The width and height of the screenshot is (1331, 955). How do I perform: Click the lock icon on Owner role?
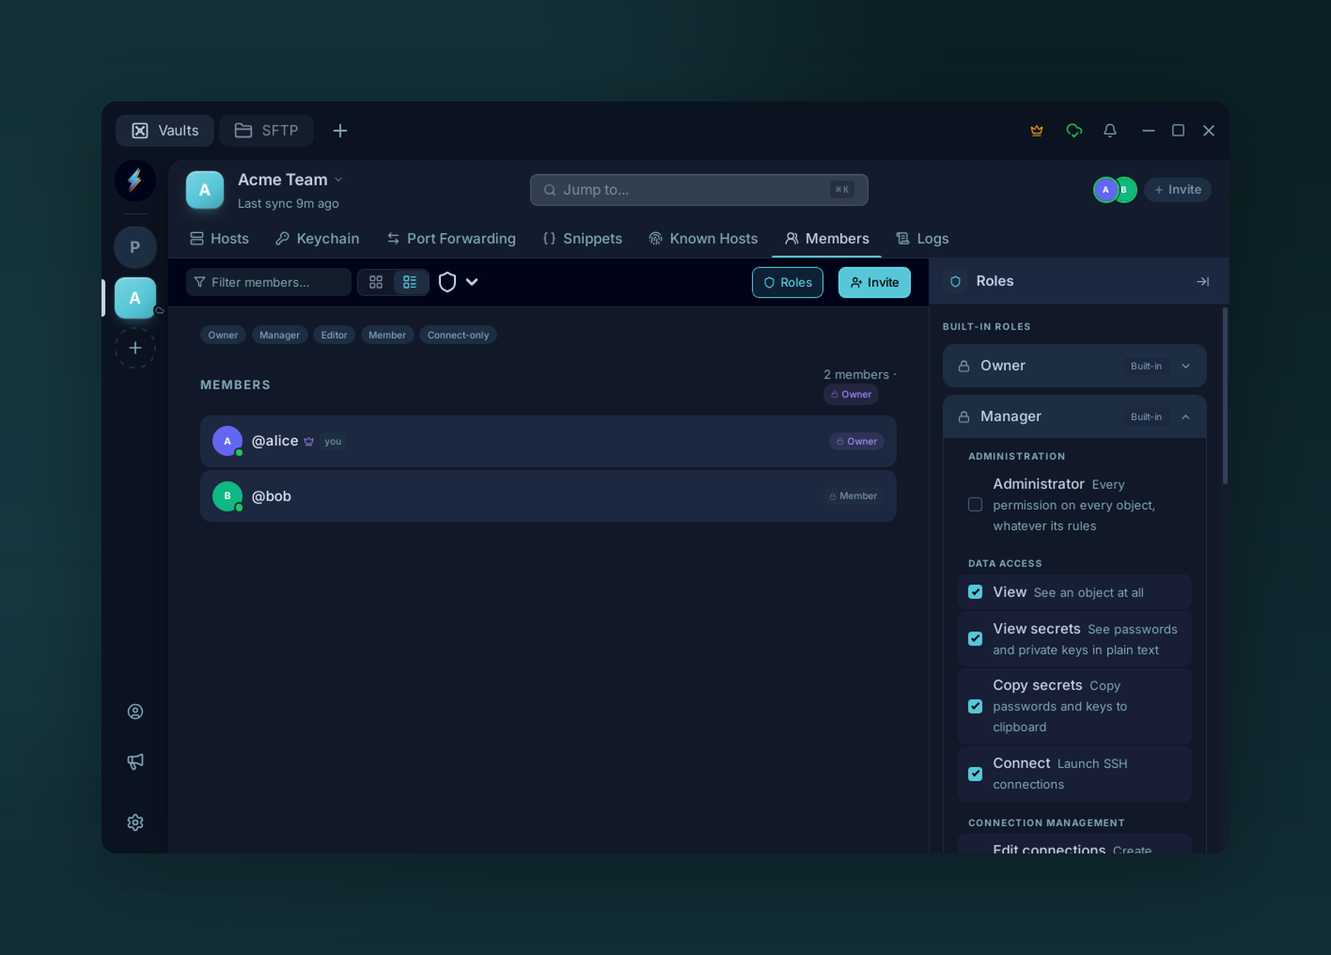click(963, 366)
